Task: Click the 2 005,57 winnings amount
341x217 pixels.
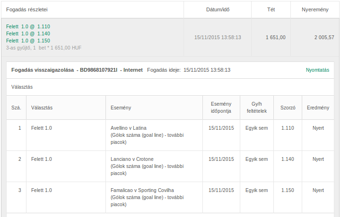Action: point(324,37)
